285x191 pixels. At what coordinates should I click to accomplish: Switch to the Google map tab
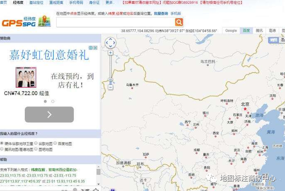[x=231, y=31]
